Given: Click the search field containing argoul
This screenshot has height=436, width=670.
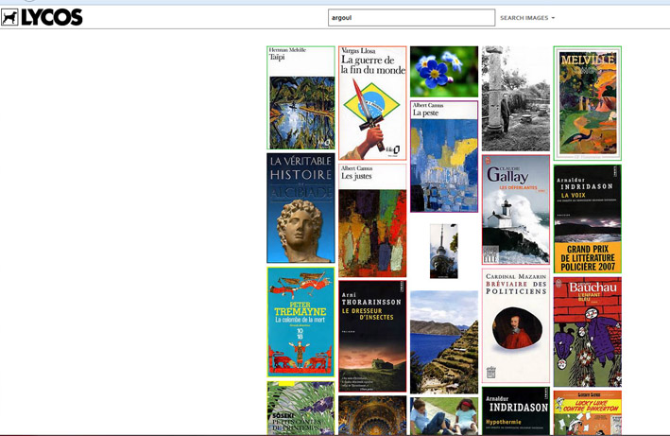Looking at the screenshot, I should click(x=411, y=18).
